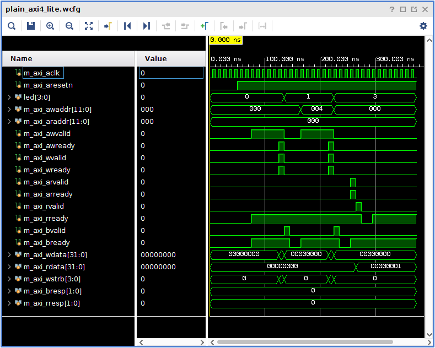Select the m_axi_arready signal
This screenshot has width=435, height=348.
coord(48,194)
